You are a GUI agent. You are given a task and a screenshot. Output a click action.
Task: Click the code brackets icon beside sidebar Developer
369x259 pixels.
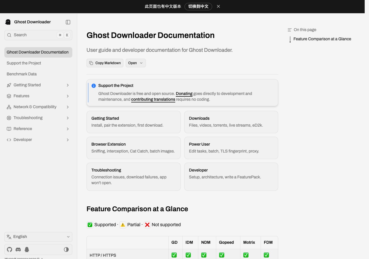(x=9, y=140)
